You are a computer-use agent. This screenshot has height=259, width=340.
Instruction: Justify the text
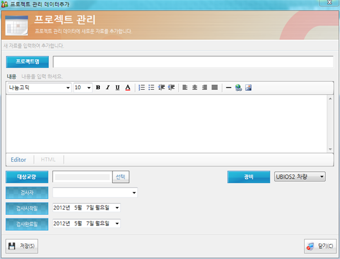[x=215, y=88]
